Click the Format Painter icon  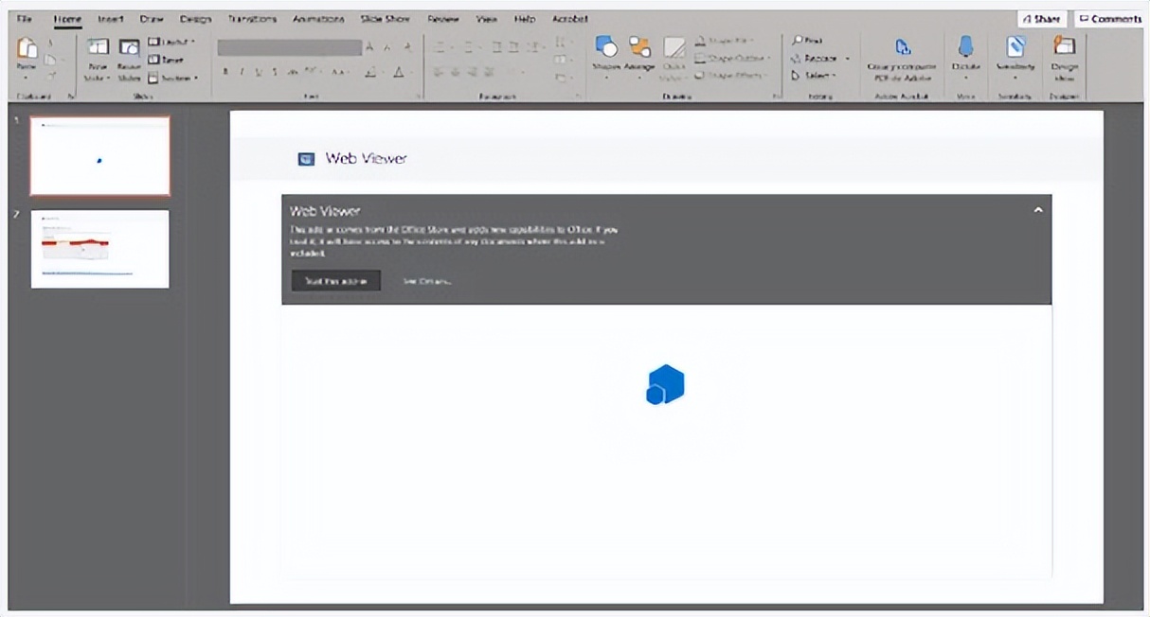[x=52, y=75]
